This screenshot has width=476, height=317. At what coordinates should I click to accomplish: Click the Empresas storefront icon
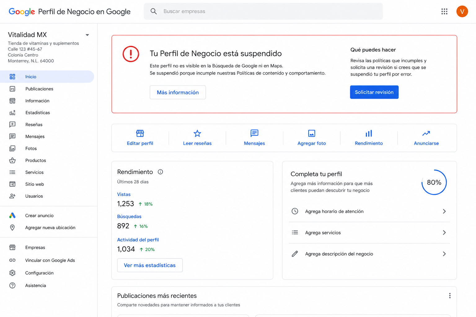pyautogui.click(x=12, y=247)
